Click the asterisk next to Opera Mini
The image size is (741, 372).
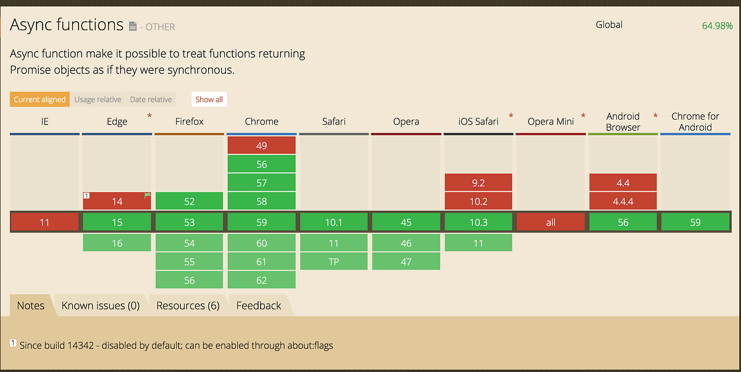coord(582,115)
